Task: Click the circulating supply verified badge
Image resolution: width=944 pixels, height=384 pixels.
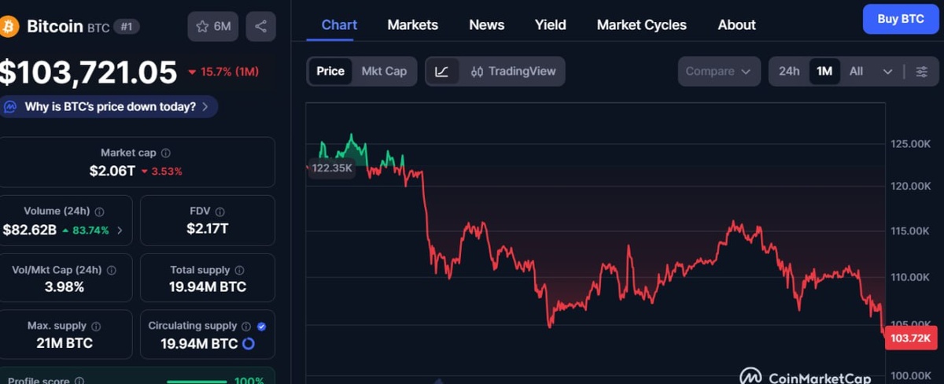Action: 261,326
